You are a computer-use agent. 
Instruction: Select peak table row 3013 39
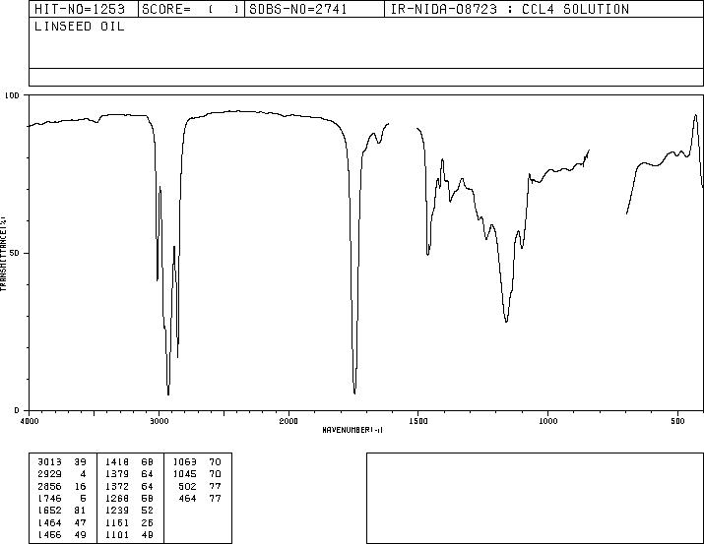coord(62,462)
